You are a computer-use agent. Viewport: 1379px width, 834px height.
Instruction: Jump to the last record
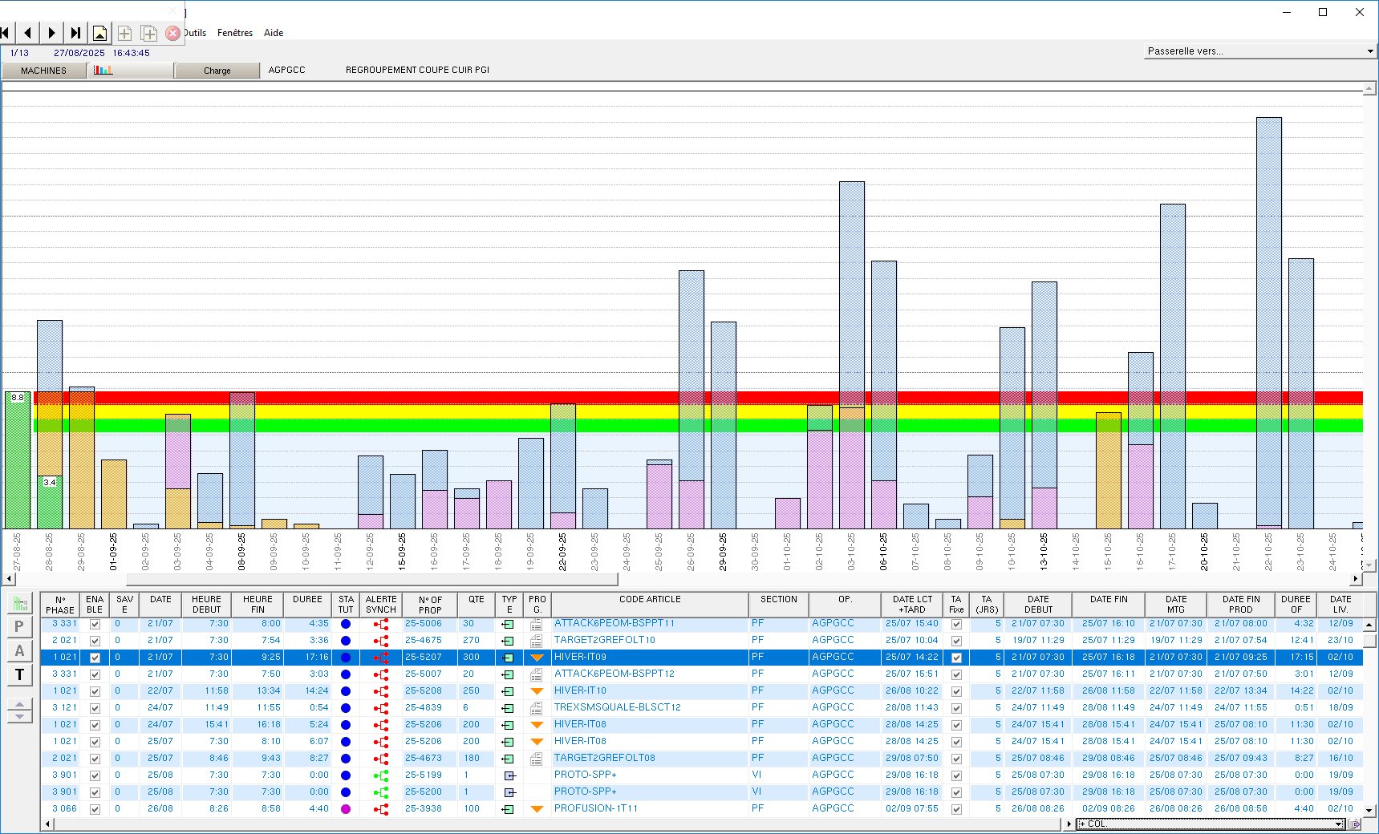pyautogui.click(x=75, y=33)
